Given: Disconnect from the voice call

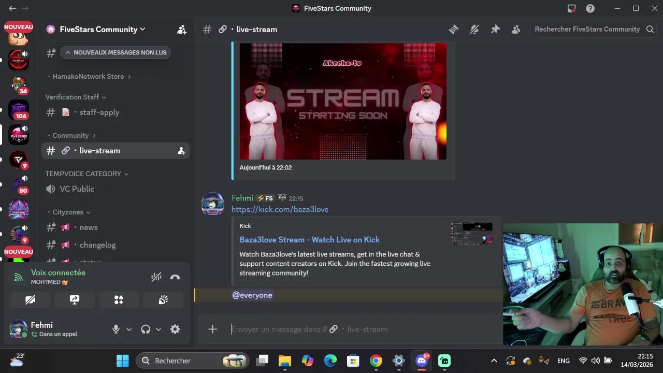Looking at the screenshot, I should (175, 277).
